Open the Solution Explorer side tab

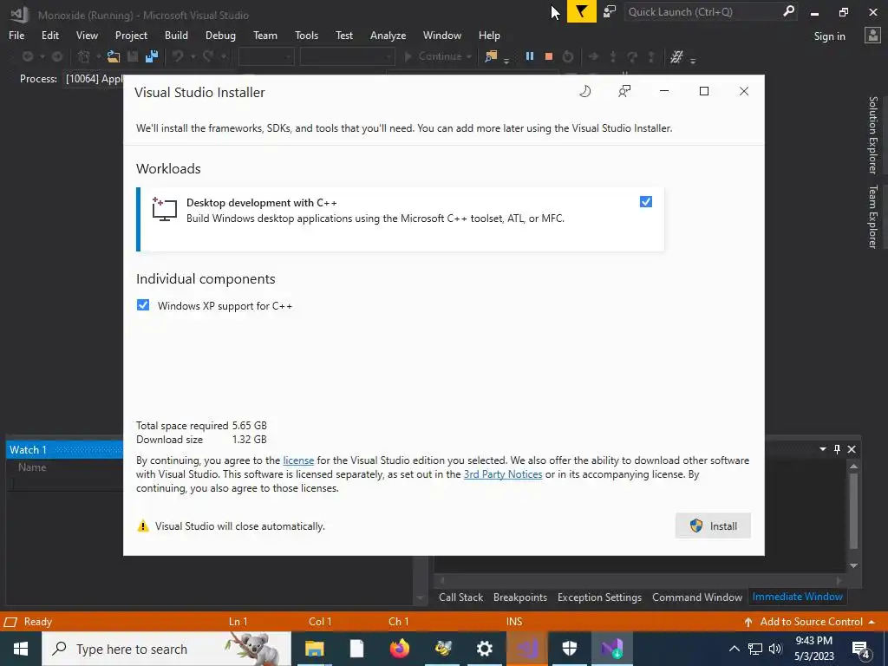pyautogui.click(x=873, y=134)
